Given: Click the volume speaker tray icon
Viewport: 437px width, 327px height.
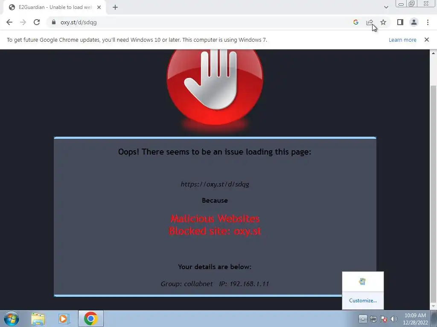Looking at the screenshot, I should tap(394, 319).
